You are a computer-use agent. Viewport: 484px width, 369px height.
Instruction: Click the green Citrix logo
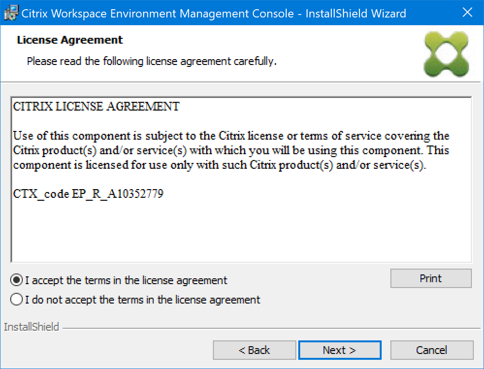[x=446, y=54]
